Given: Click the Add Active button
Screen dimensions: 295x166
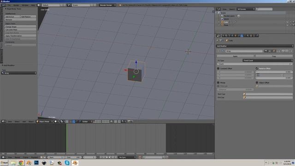Looking at the screenshot, I should point(12,17).
